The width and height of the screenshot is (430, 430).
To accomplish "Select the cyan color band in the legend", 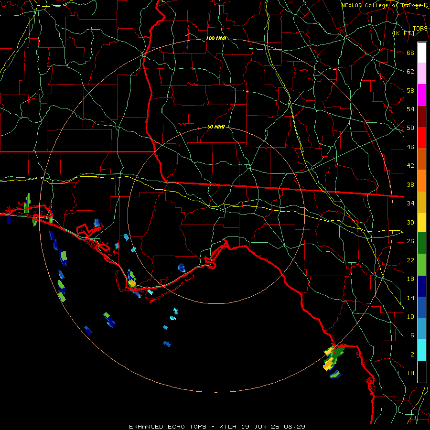I will click(422, 350).
